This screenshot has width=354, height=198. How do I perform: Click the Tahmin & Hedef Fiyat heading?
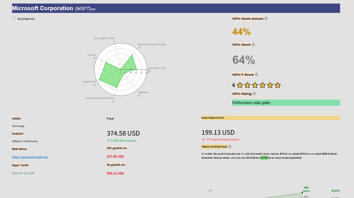tap(214, 146)
